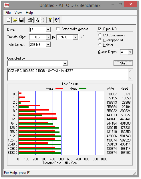Uncheck the Direct I/O checkbox
Viewport: 141px width, 179px height.
tap(100, 29)
